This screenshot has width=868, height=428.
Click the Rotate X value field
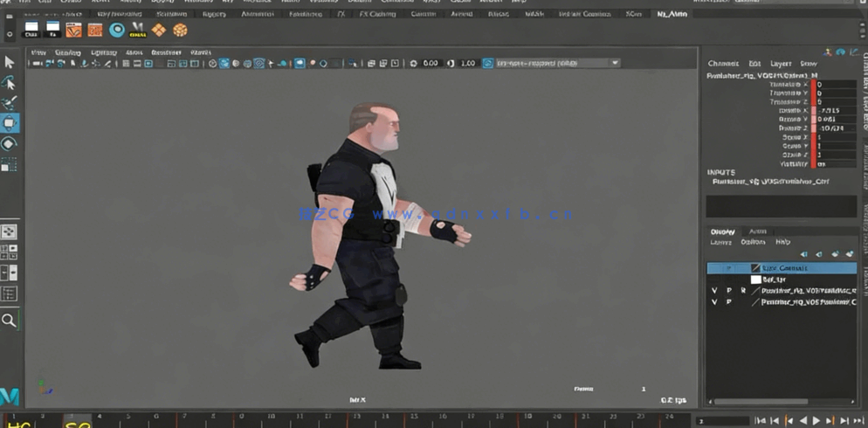pyautogui.click(x=836, y=111)
